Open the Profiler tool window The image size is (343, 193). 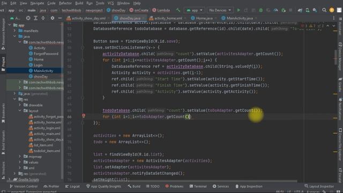[51, 186]
